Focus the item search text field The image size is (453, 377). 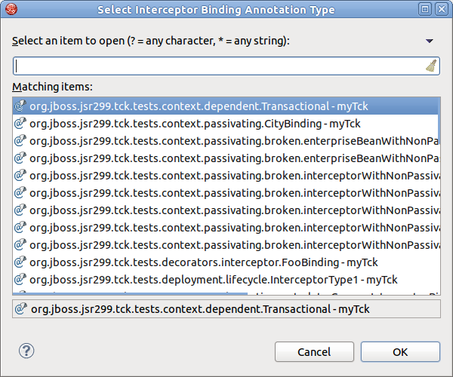point(219,66)
